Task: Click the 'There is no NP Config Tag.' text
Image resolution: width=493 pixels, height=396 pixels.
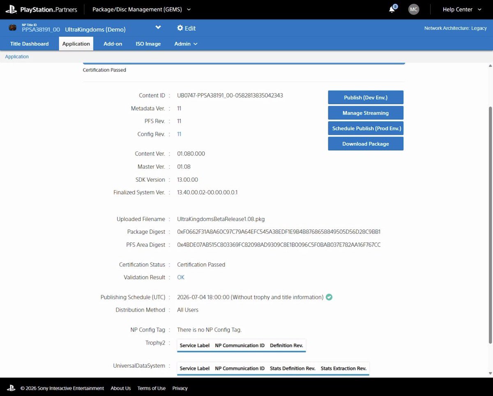Action: (x=210, y=330)
